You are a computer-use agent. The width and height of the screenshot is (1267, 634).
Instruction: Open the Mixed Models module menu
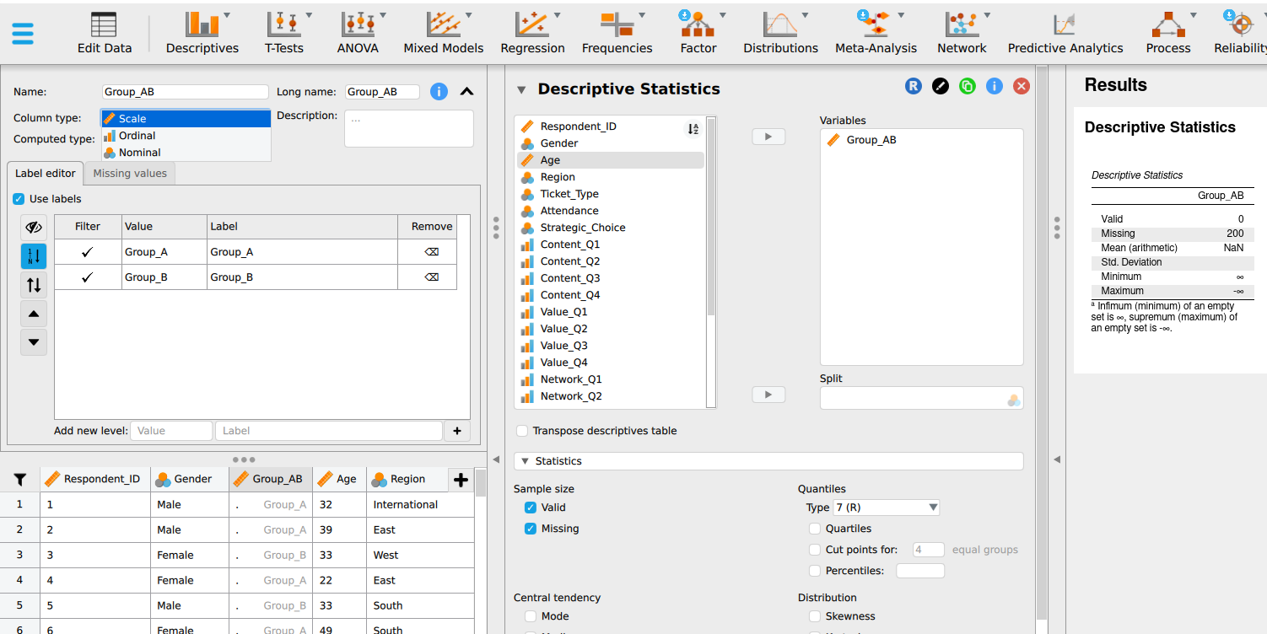click(x=444, y=33)
